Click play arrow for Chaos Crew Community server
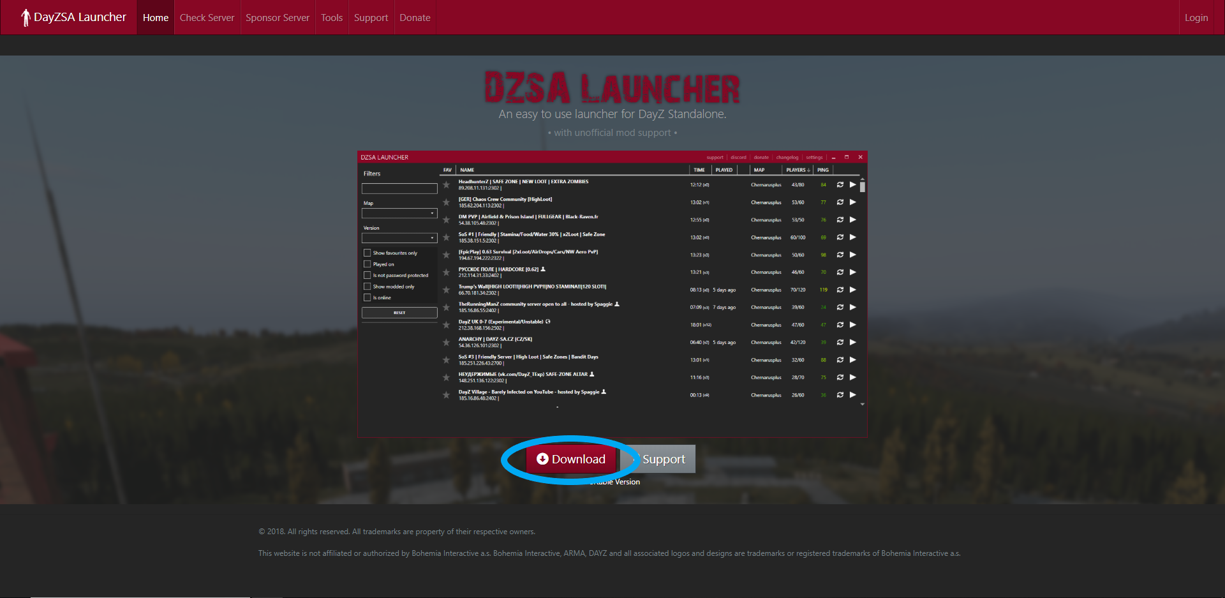The image size is (1225, 598). (852, 202)
